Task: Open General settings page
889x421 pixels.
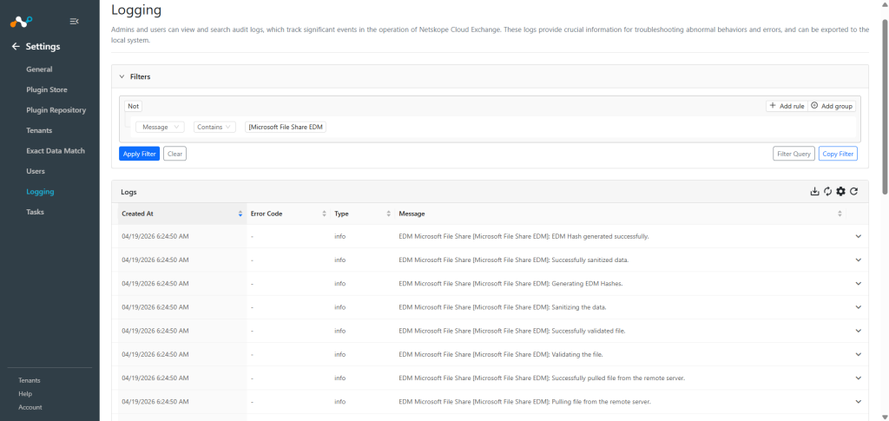Action: pyautogui.click(x=39, y=69)
